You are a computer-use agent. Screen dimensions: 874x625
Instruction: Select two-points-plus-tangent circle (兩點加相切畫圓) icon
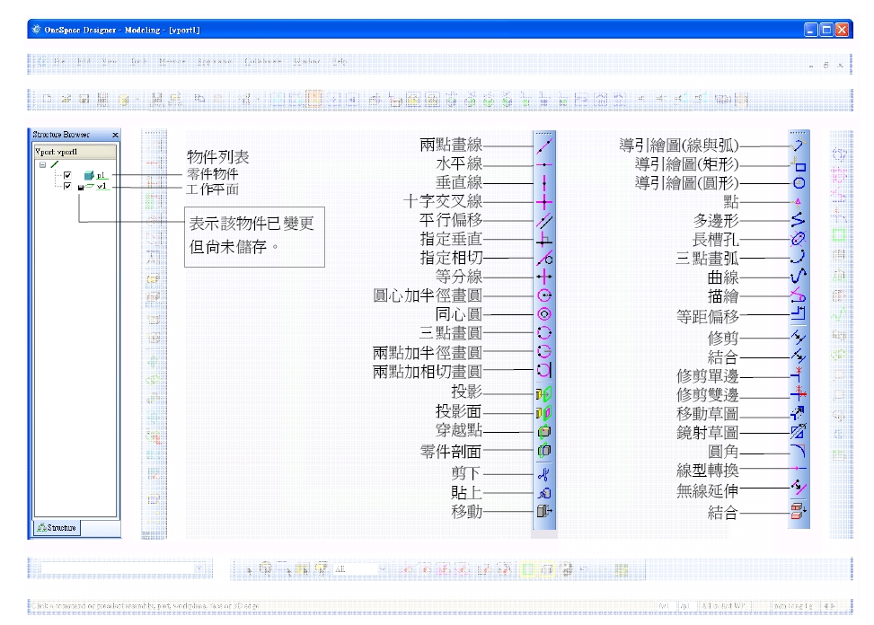[544, 371]
